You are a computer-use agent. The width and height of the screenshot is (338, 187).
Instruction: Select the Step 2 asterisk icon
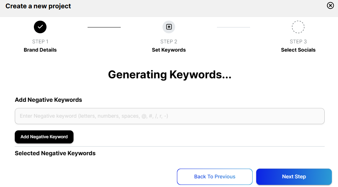(169, 27)
